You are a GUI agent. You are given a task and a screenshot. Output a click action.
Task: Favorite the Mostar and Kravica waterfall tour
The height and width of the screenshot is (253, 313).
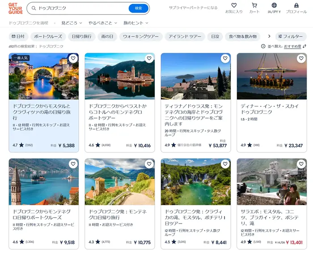pyautogui.click(x=73, y=59)
